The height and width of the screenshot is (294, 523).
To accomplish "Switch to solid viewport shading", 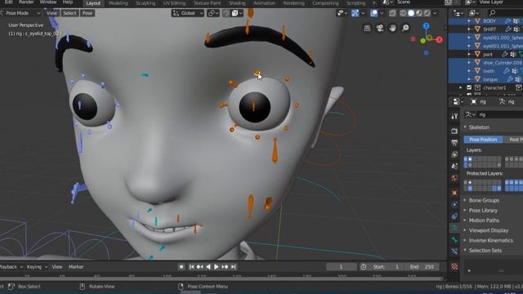I will [x=411, y=13].
